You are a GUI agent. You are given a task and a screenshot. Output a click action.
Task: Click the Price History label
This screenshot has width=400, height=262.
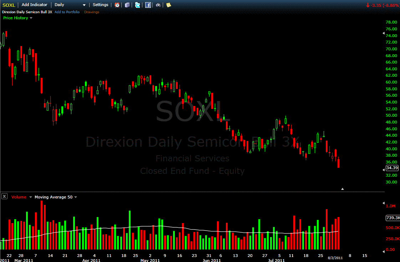[16, 18]
